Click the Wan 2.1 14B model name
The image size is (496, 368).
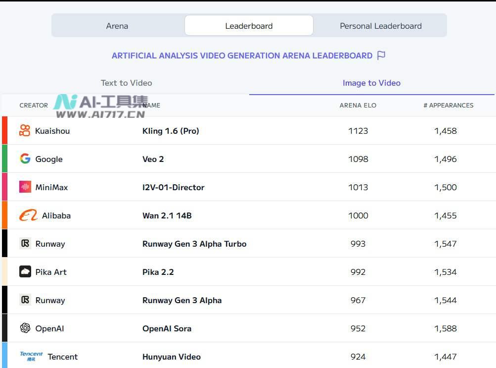(x=167, y=215)
